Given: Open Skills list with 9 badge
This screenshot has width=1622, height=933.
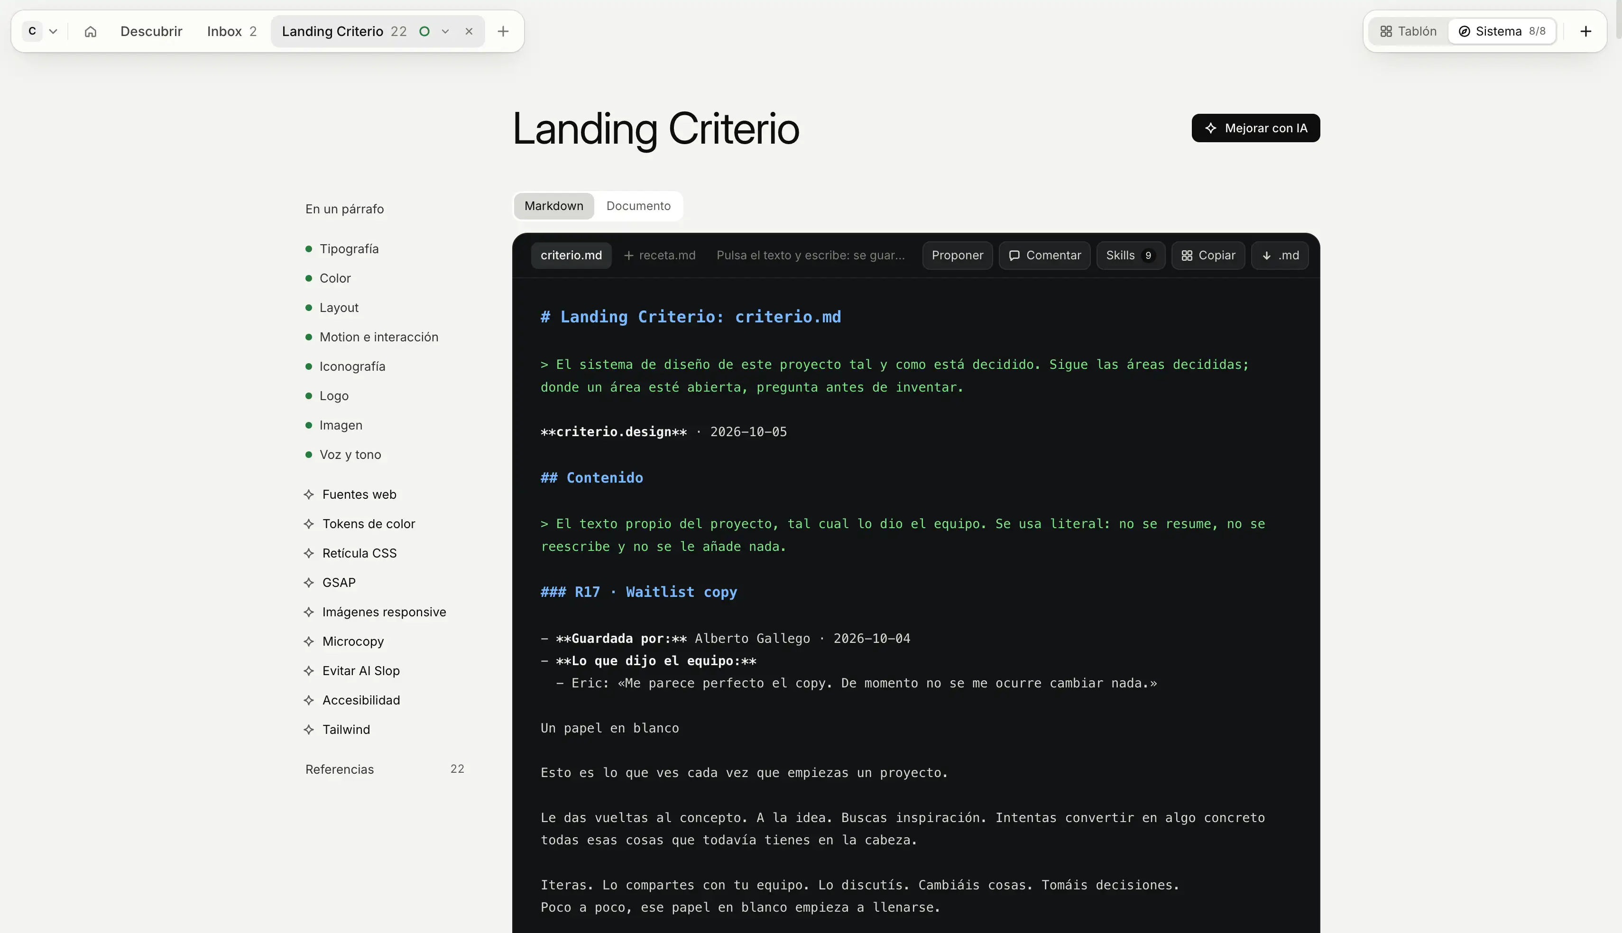Looking at the screenshot, I should 1131,255.
